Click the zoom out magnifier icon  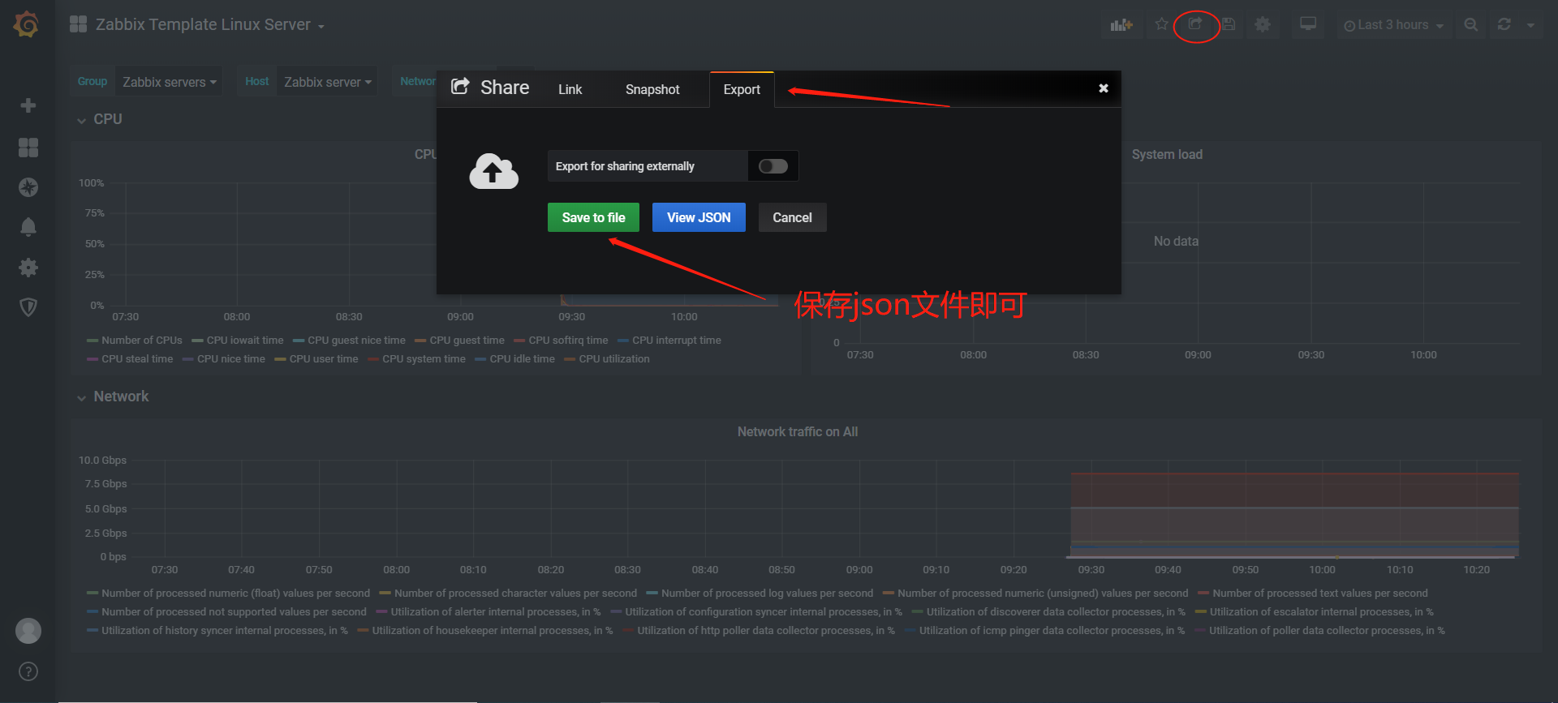(1470, 25)
